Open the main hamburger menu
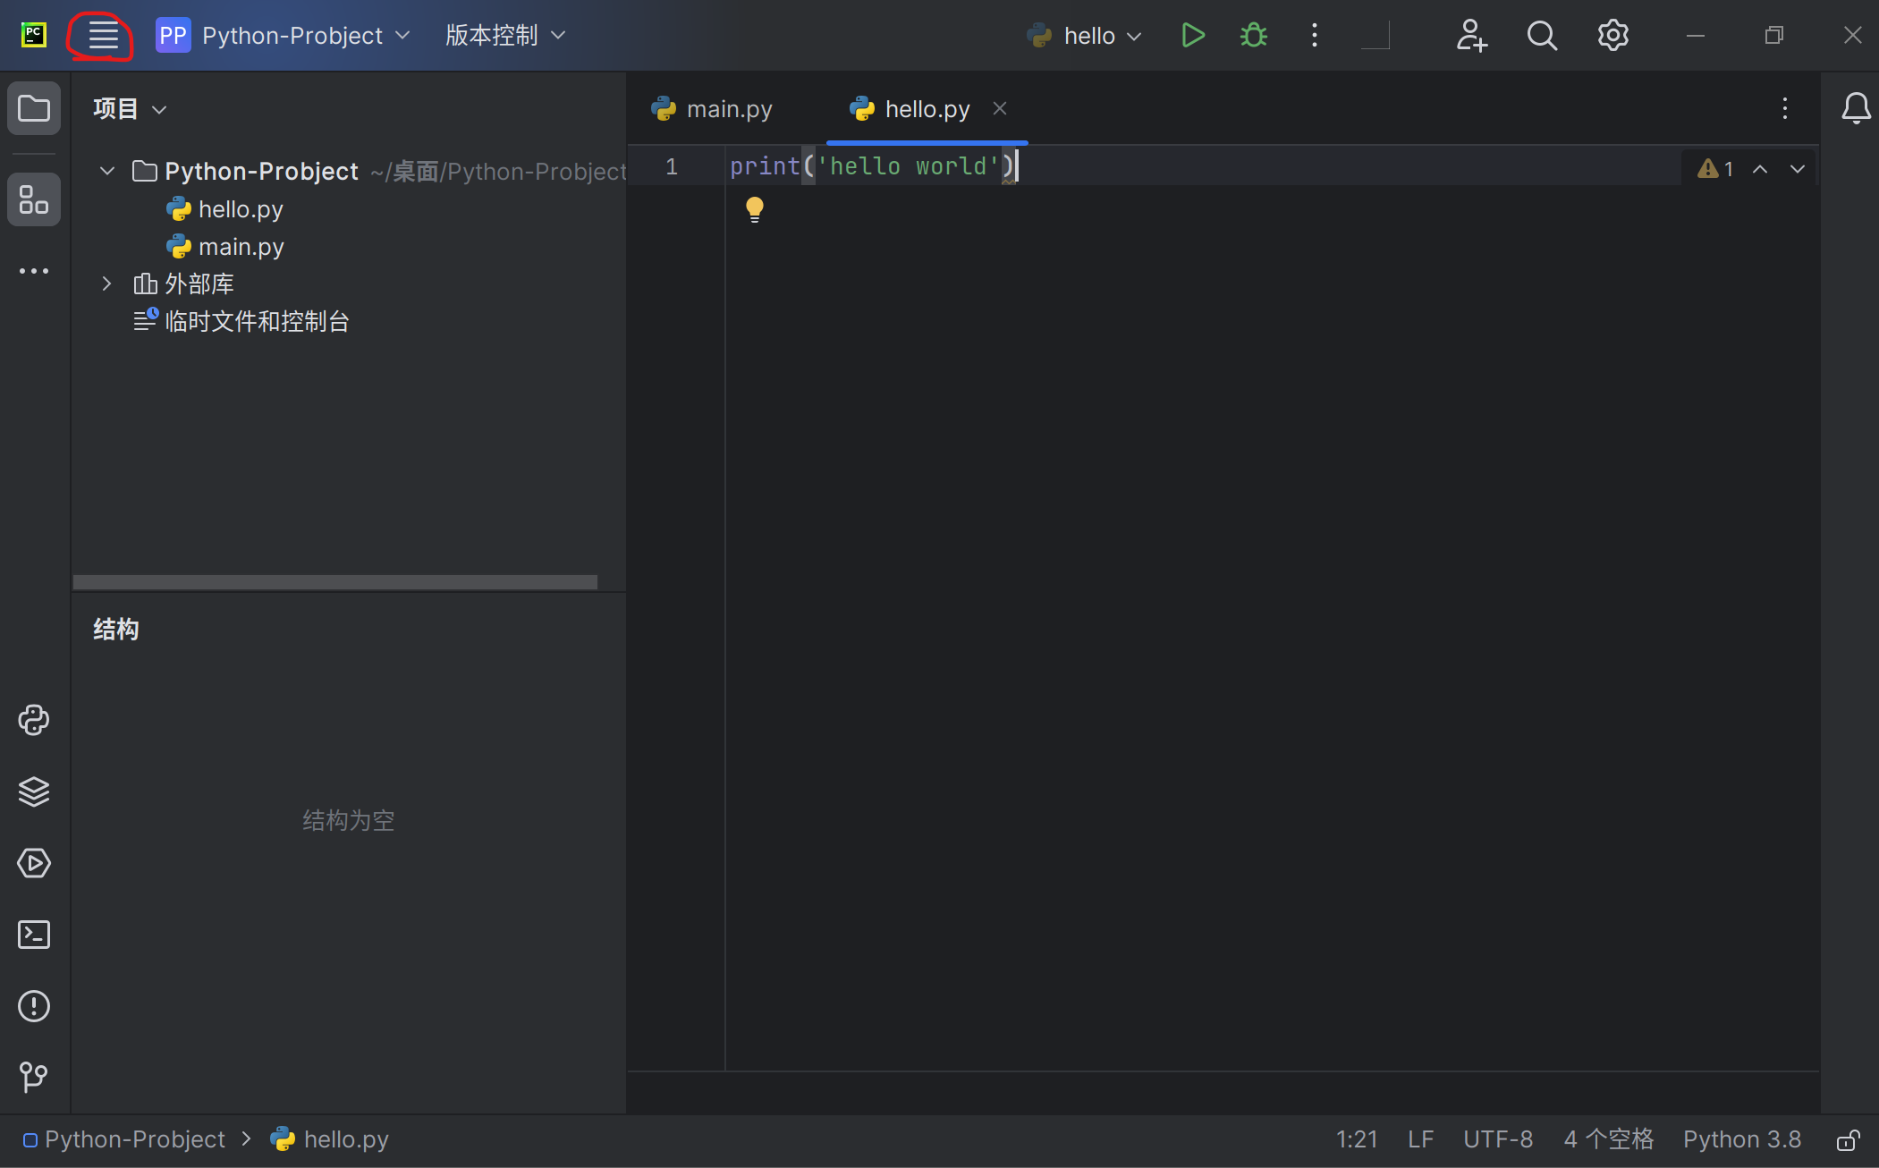This screenshot has height=1168, width=1879. click(103, 36)
